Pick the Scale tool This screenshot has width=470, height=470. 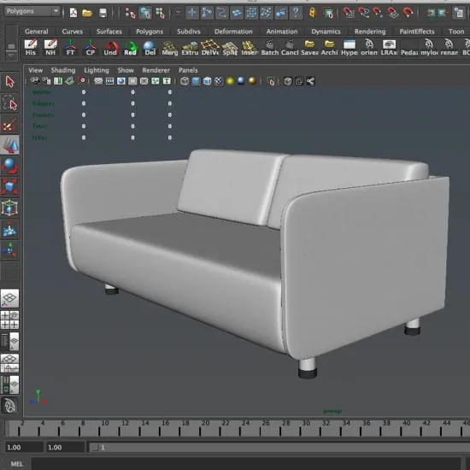point(10,187)
